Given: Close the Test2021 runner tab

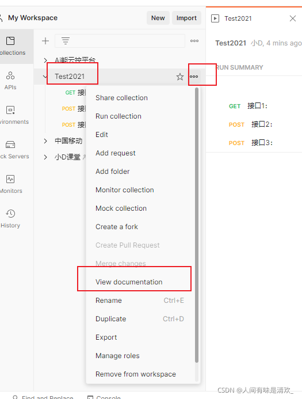Looking at the screenshot, I should pos(293,18).
